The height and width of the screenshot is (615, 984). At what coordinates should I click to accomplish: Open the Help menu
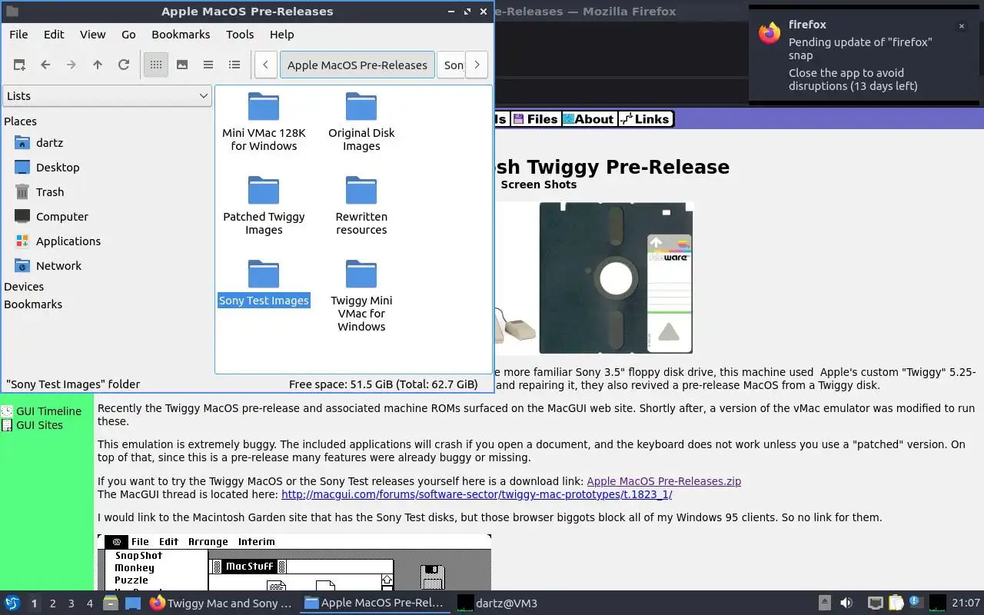click(282, 35)
